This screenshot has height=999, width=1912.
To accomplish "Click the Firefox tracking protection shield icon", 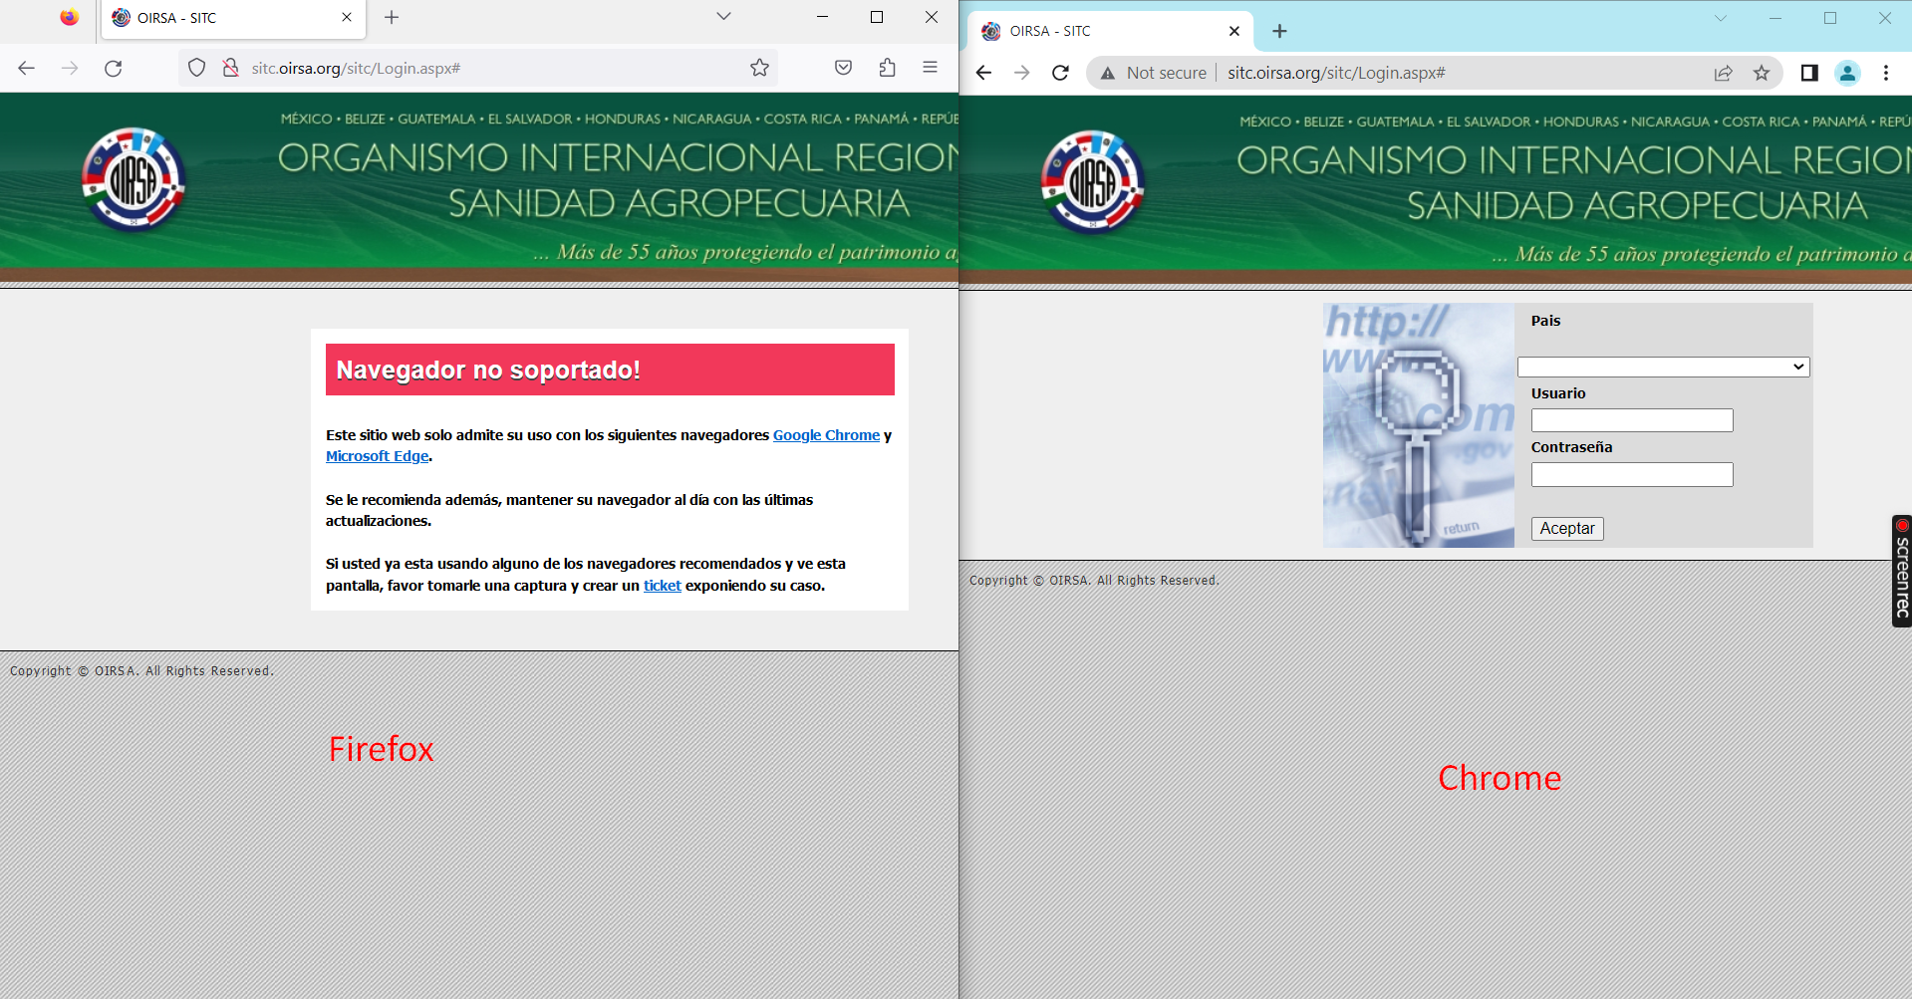I will click(196, 68).
